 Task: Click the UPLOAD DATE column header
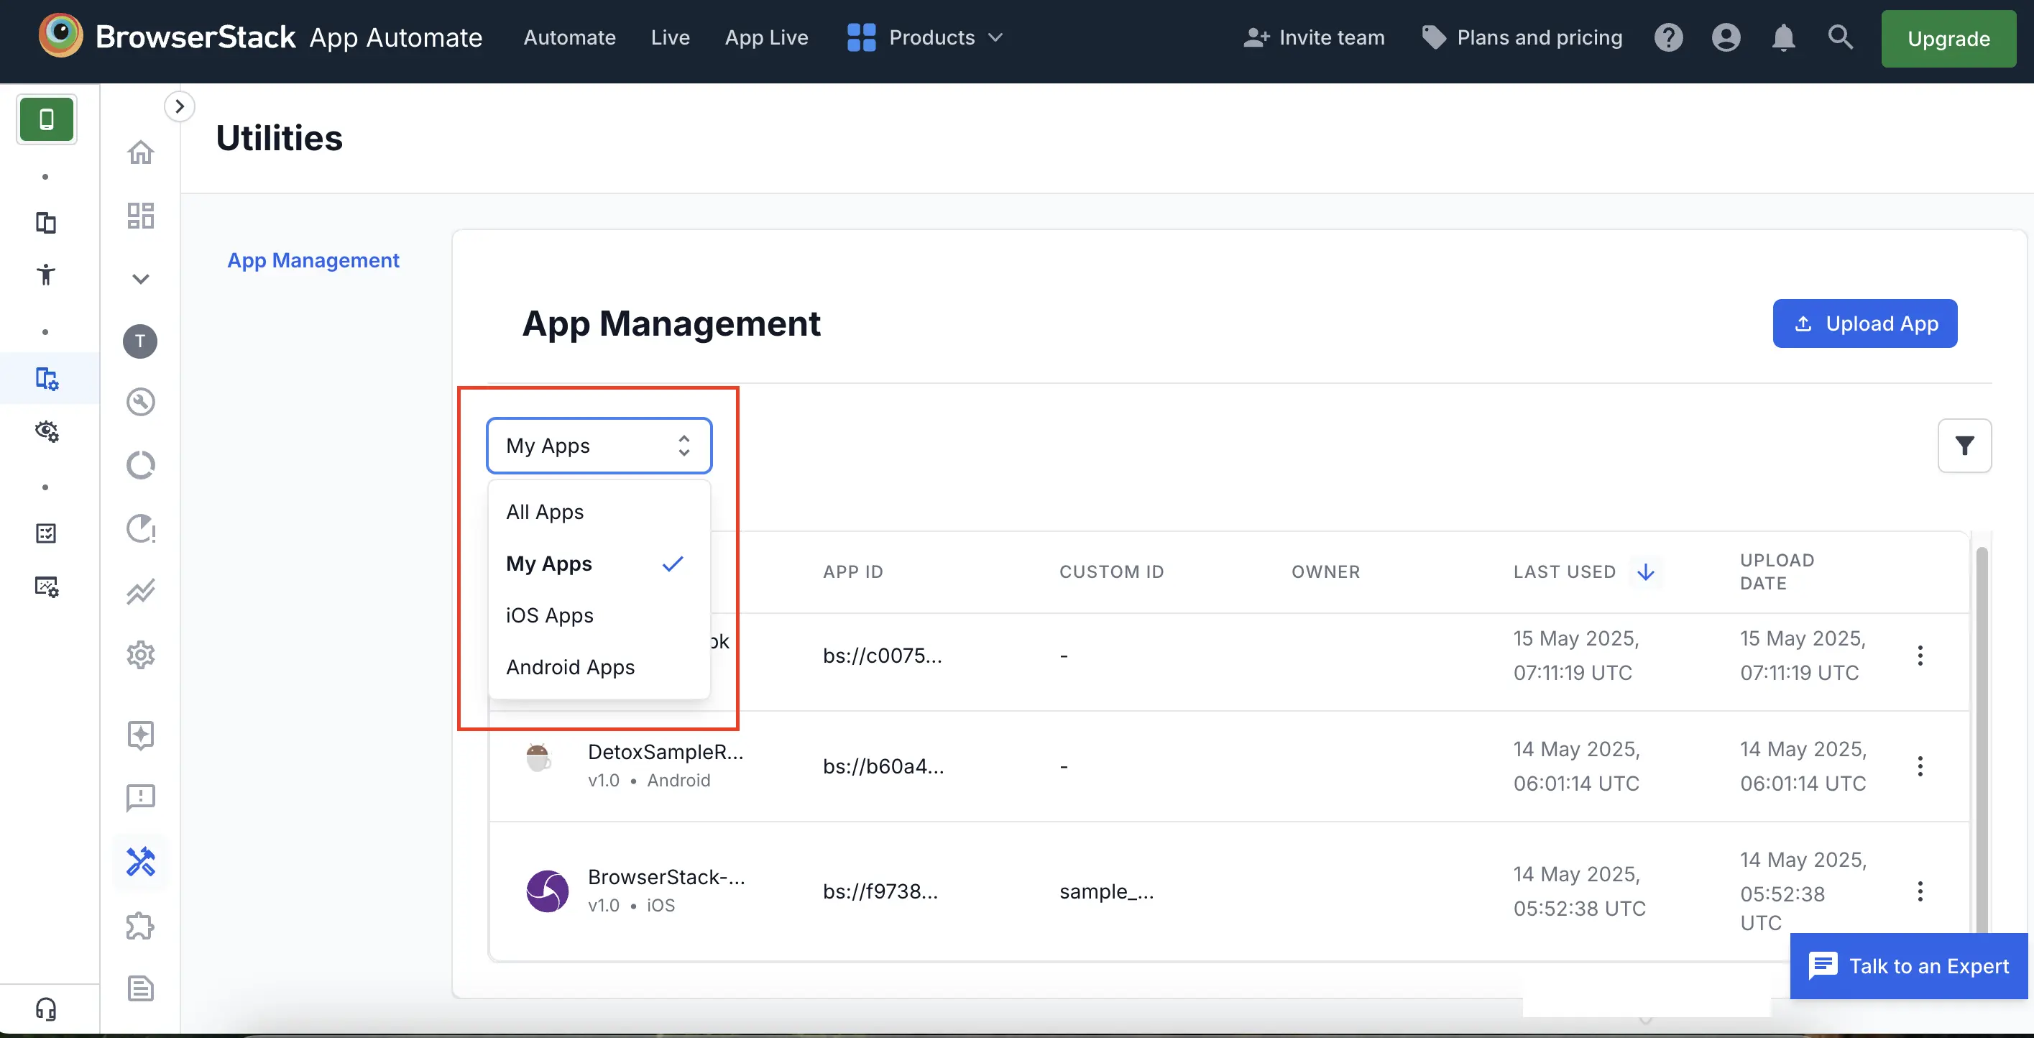[x=1777, y=571]
